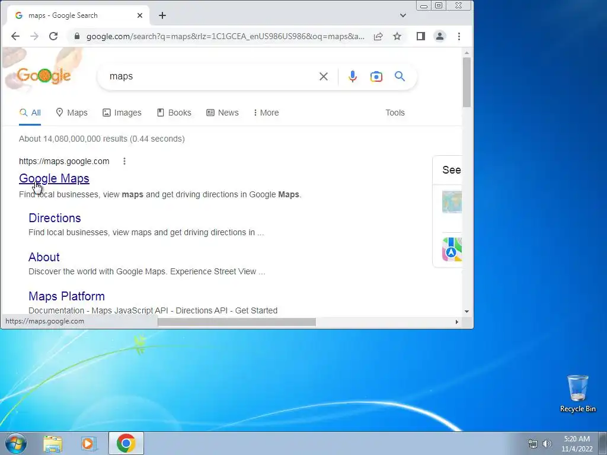This screenshot has width=607, height=455.
Task: Click the forward navigation arrow
Action: pyautogui.click(x=34, y=36)
